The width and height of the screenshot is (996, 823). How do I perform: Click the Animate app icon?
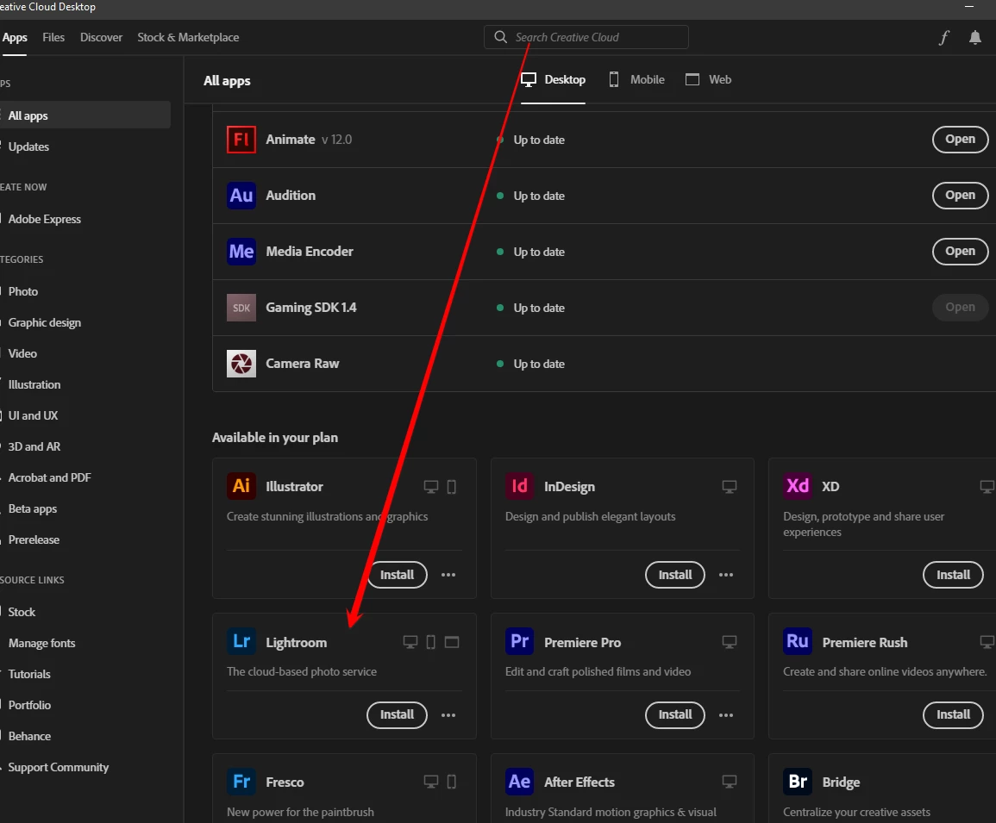pos(241,140)
